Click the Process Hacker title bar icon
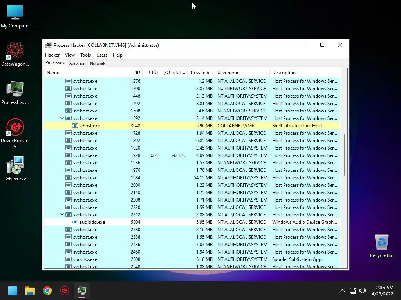401x300 pixels. 49,45
